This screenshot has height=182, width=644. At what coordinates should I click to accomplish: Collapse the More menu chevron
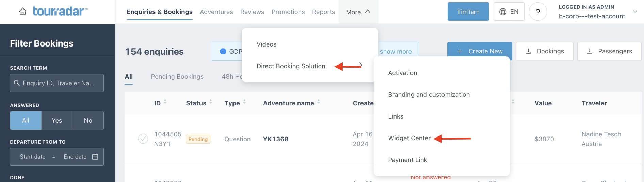tap(368, 11)
